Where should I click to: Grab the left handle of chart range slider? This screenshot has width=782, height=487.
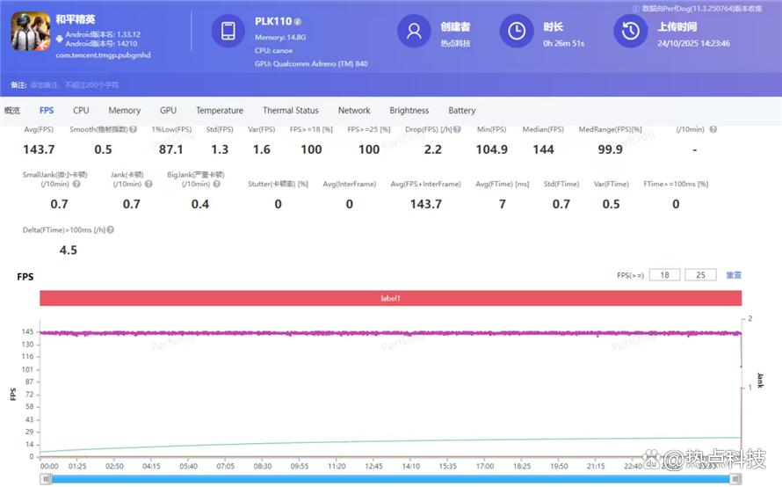46,479
